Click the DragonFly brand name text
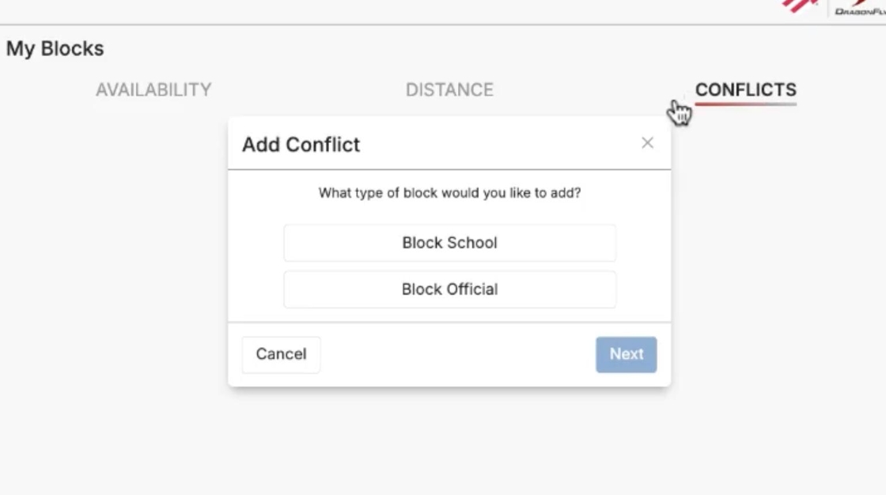The height and width of the screenshot is (495, 886). pos(861,11)
